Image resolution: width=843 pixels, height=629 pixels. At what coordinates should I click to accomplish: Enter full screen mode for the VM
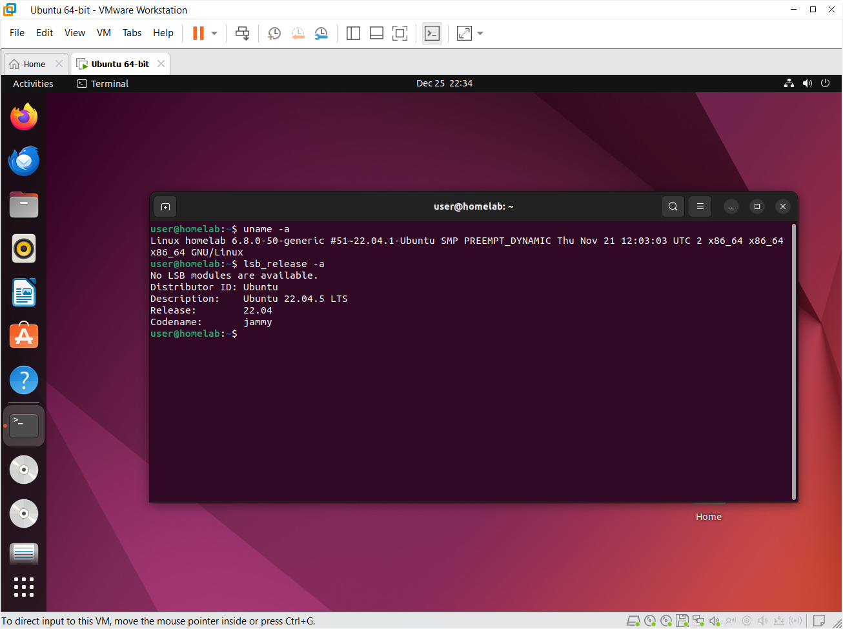pyautogui.click(x=400, y=33)
